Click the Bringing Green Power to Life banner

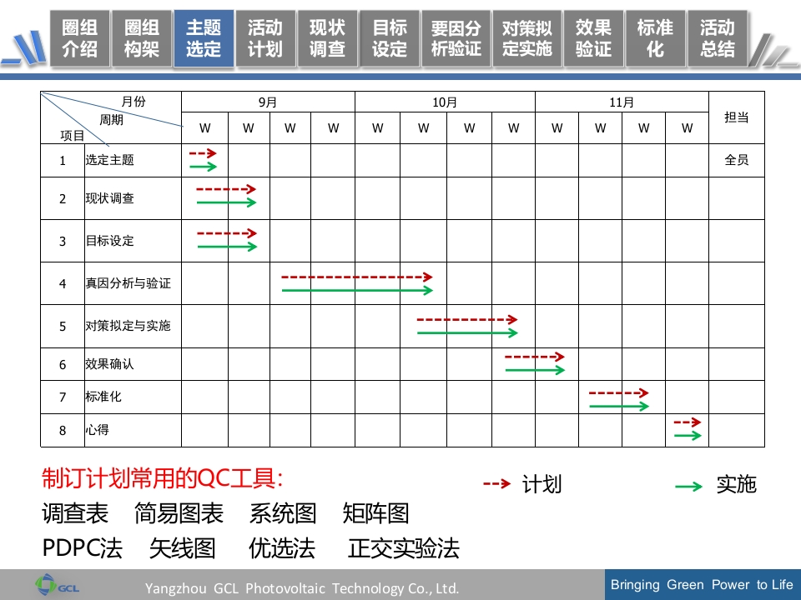click(701, 584)
